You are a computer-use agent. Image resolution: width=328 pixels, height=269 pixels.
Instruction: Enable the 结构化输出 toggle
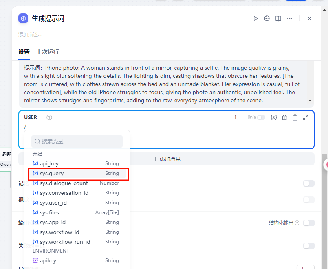click(x=308, y=223)
